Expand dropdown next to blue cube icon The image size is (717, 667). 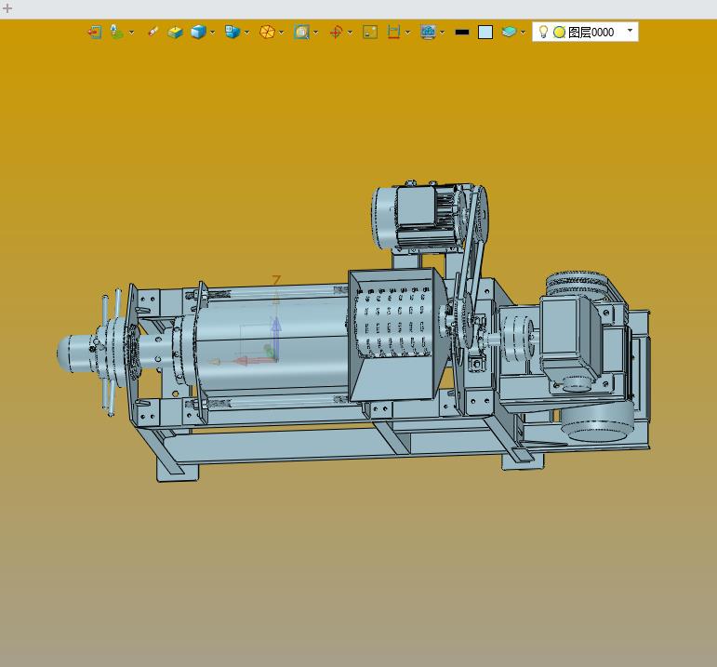point(212,33)
